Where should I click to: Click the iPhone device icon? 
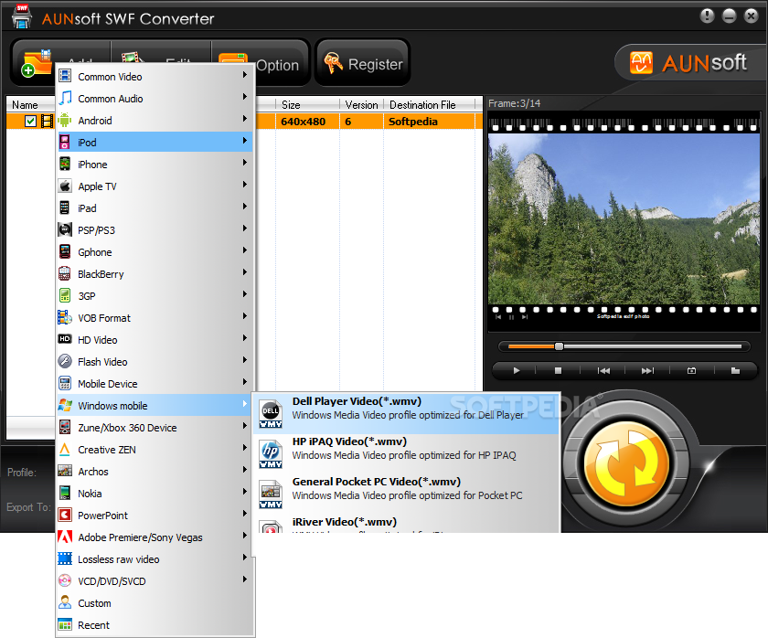[x=65, y=164]
